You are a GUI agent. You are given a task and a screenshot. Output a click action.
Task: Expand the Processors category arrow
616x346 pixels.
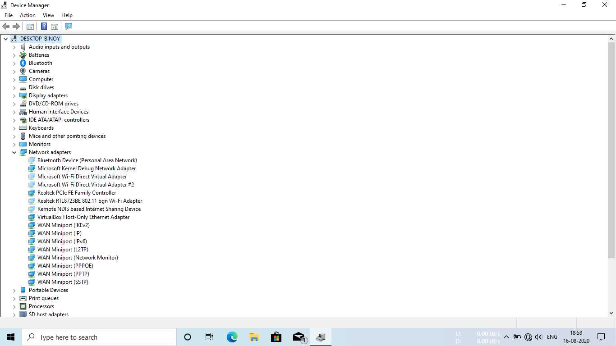click(x=14, y=306)
